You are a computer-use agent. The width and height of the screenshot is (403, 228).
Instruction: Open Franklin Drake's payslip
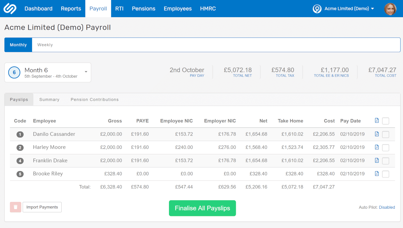tap(50, 161)
